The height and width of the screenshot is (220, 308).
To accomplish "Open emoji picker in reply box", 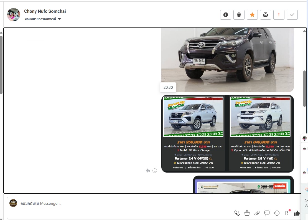I will pos(277,213).
